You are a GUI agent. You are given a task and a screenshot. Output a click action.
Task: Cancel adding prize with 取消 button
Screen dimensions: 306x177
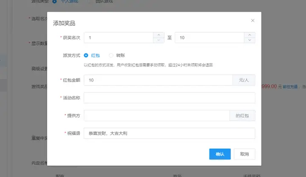point(244,154)
